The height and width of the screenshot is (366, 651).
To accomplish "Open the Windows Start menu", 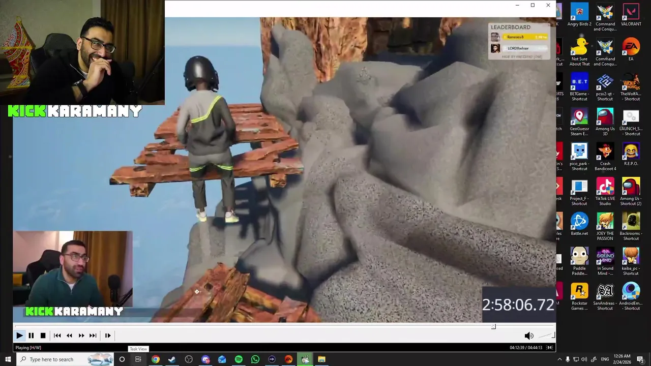I will click(8, 359).
